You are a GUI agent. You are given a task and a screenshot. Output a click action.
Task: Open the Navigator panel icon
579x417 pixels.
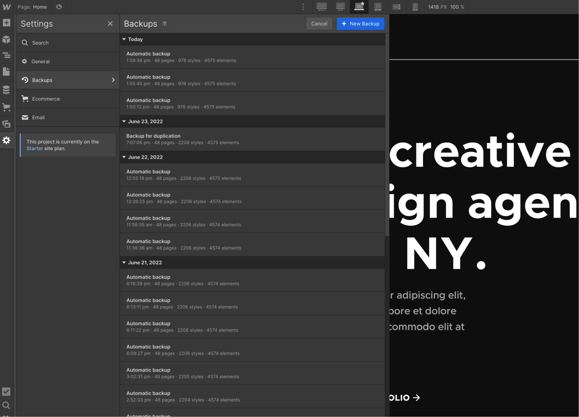tap(6, 55)
